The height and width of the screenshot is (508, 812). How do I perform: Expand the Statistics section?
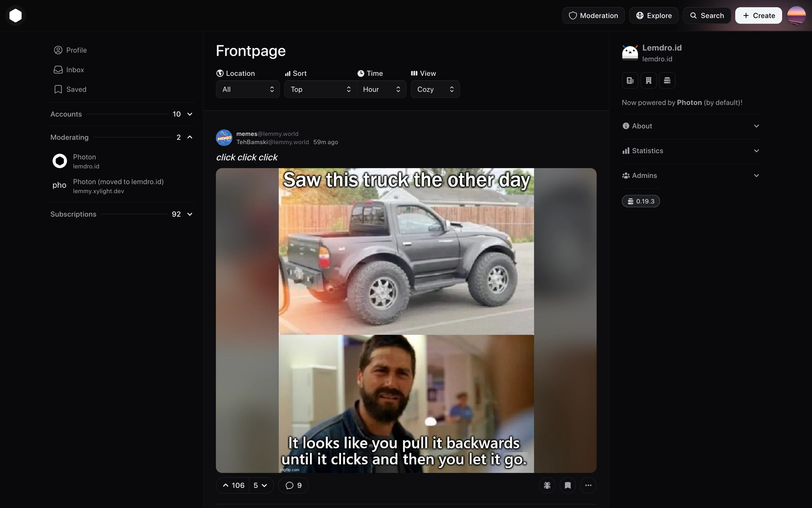(x=691, y=151)
